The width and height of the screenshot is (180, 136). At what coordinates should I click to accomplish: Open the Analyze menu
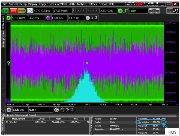coord(81,4)
